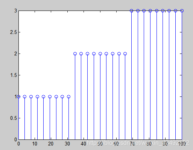Select the first stem marker at x equals 0
The width and height of the screenshot is (193, 150).
pos(18,97)
